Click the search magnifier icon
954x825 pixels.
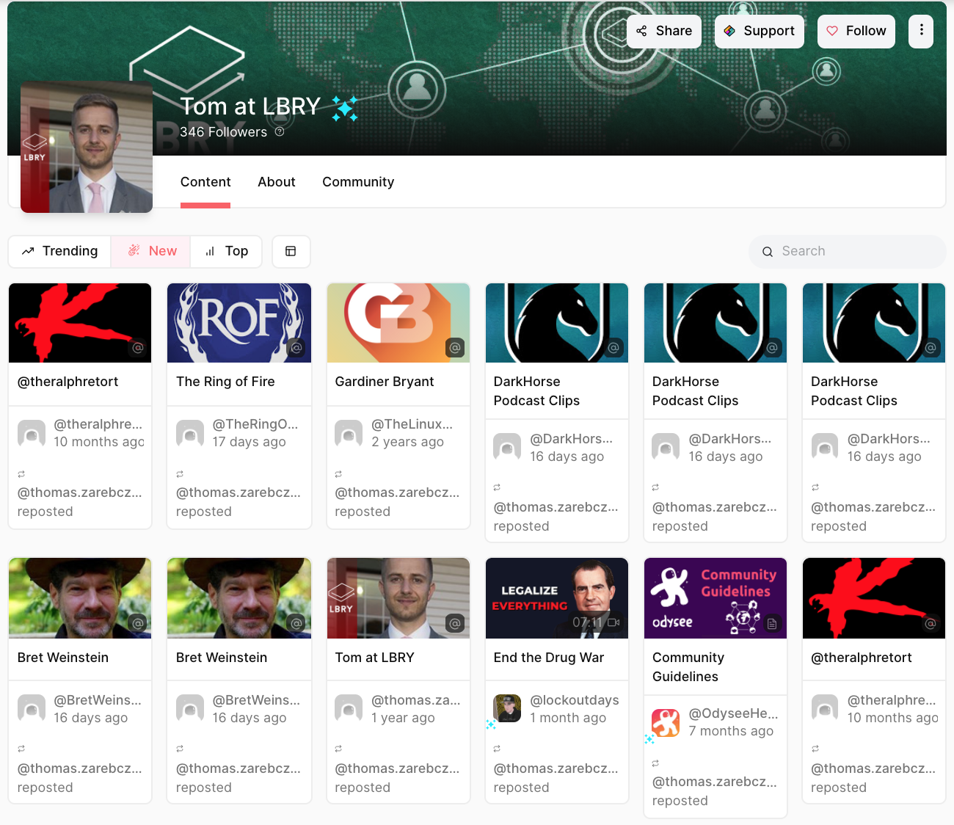point(768,252)
